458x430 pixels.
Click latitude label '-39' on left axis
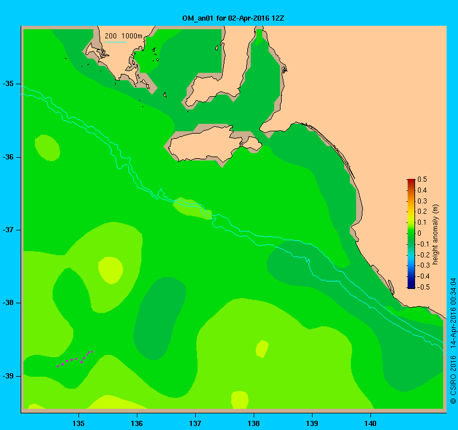[x=8, y=376]
